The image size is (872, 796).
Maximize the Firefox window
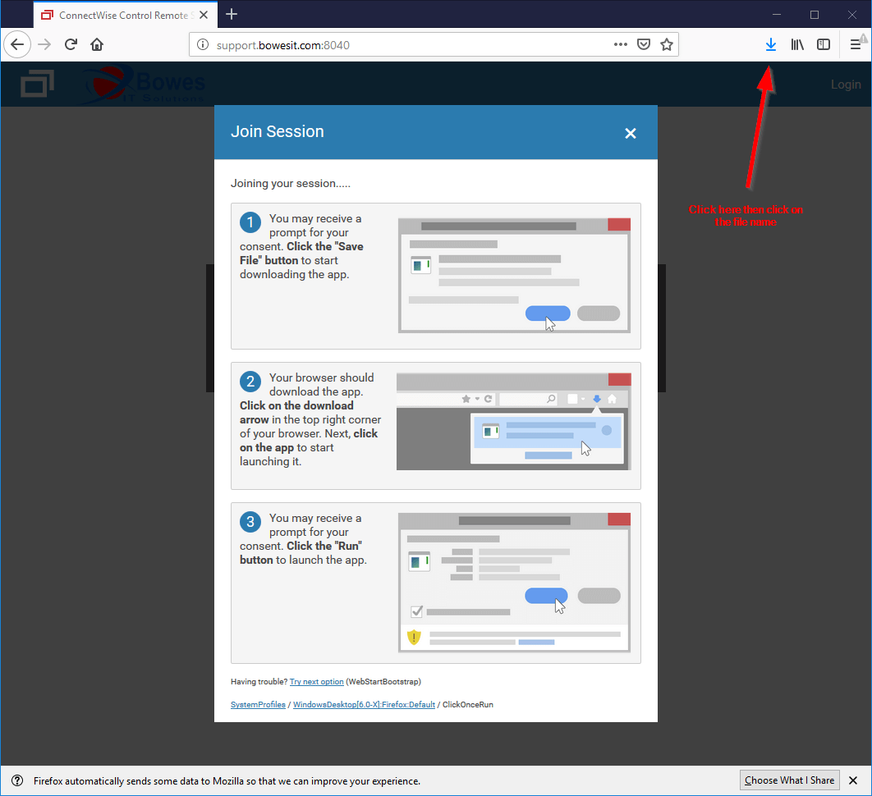pyautogui.click(x=815, y=15)
